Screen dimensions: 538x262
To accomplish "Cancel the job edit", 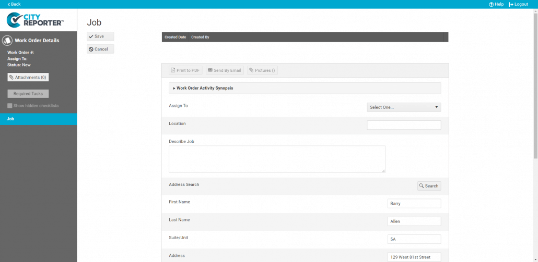I will (x=100, y=49).
